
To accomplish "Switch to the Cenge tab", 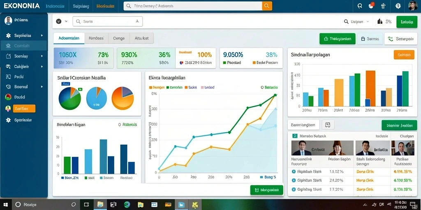I will coord(119,38).
